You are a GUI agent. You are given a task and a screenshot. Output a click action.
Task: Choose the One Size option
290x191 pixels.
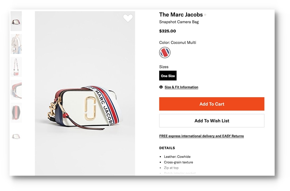[x=168, y=76]
